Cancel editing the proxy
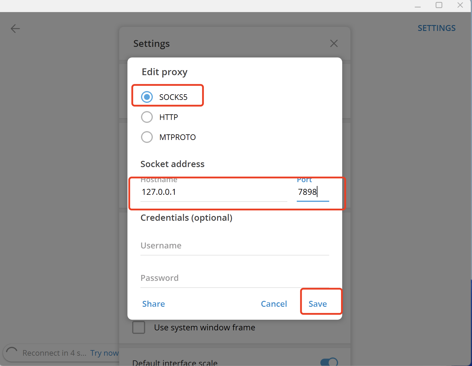Image resolution: width=472 pixels, height=366 pixels. (274, 304)
